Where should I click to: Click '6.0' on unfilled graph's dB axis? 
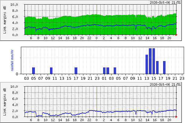(15, 99)
